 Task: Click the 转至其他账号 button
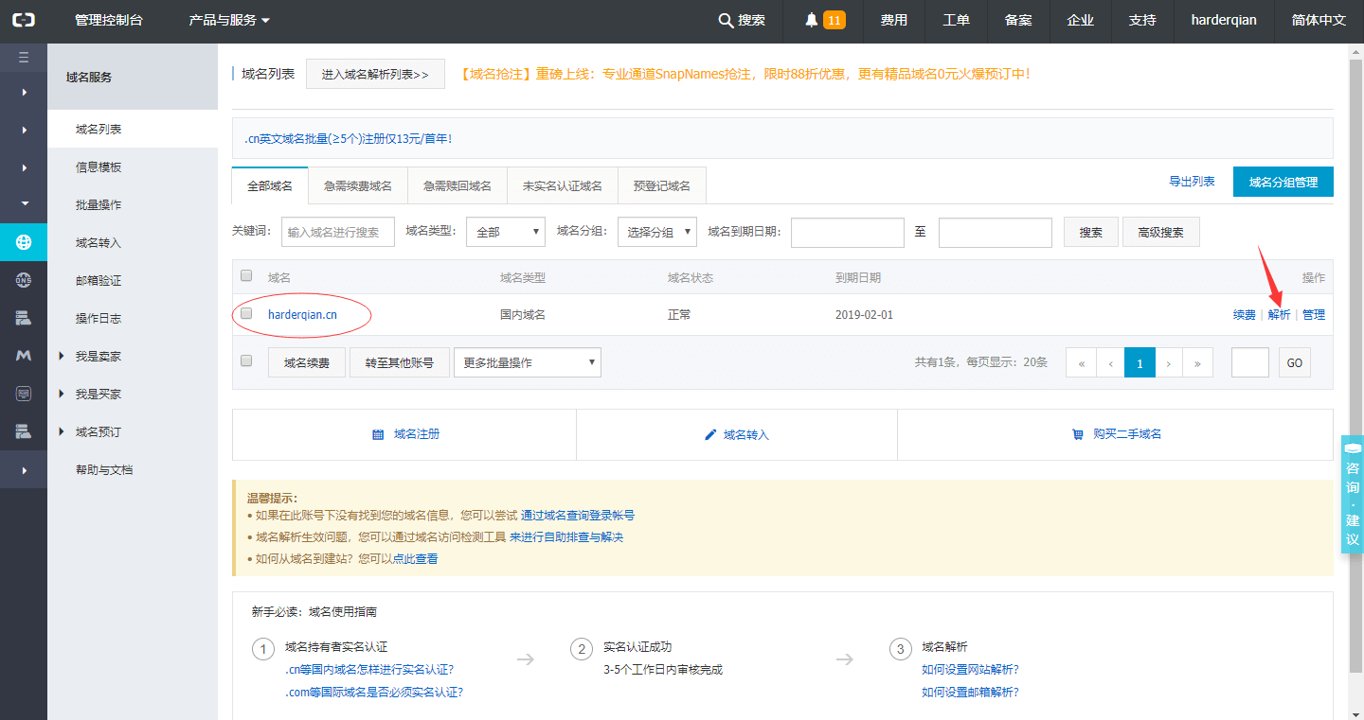400,362
